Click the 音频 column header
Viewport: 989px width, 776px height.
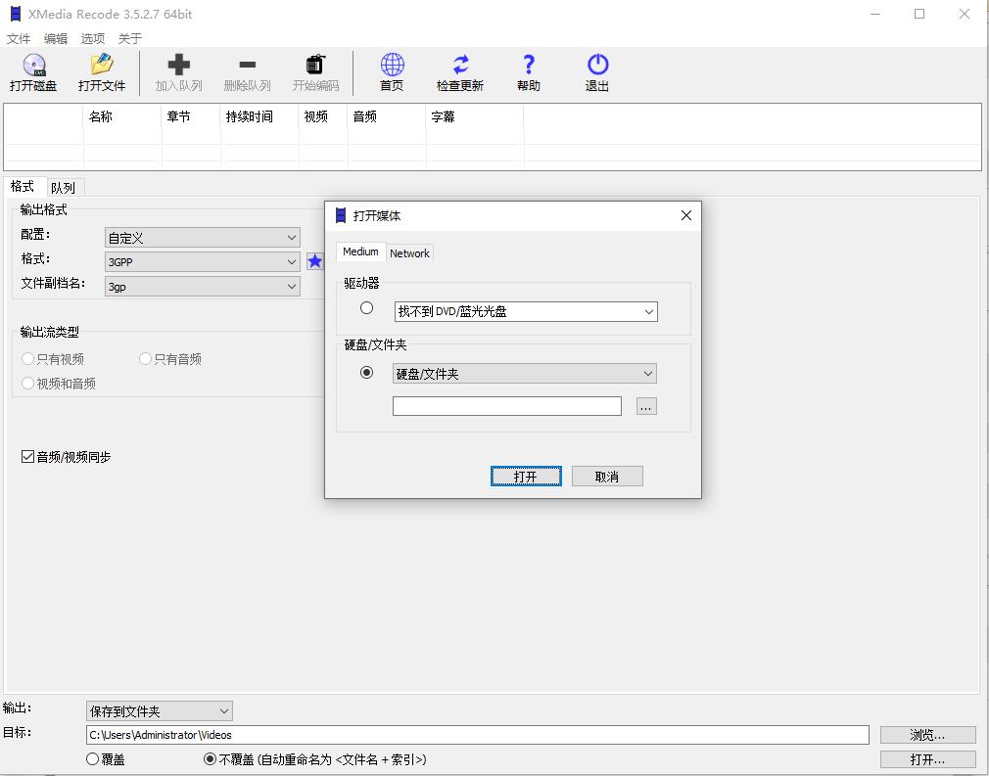click(x=387, y=116)
